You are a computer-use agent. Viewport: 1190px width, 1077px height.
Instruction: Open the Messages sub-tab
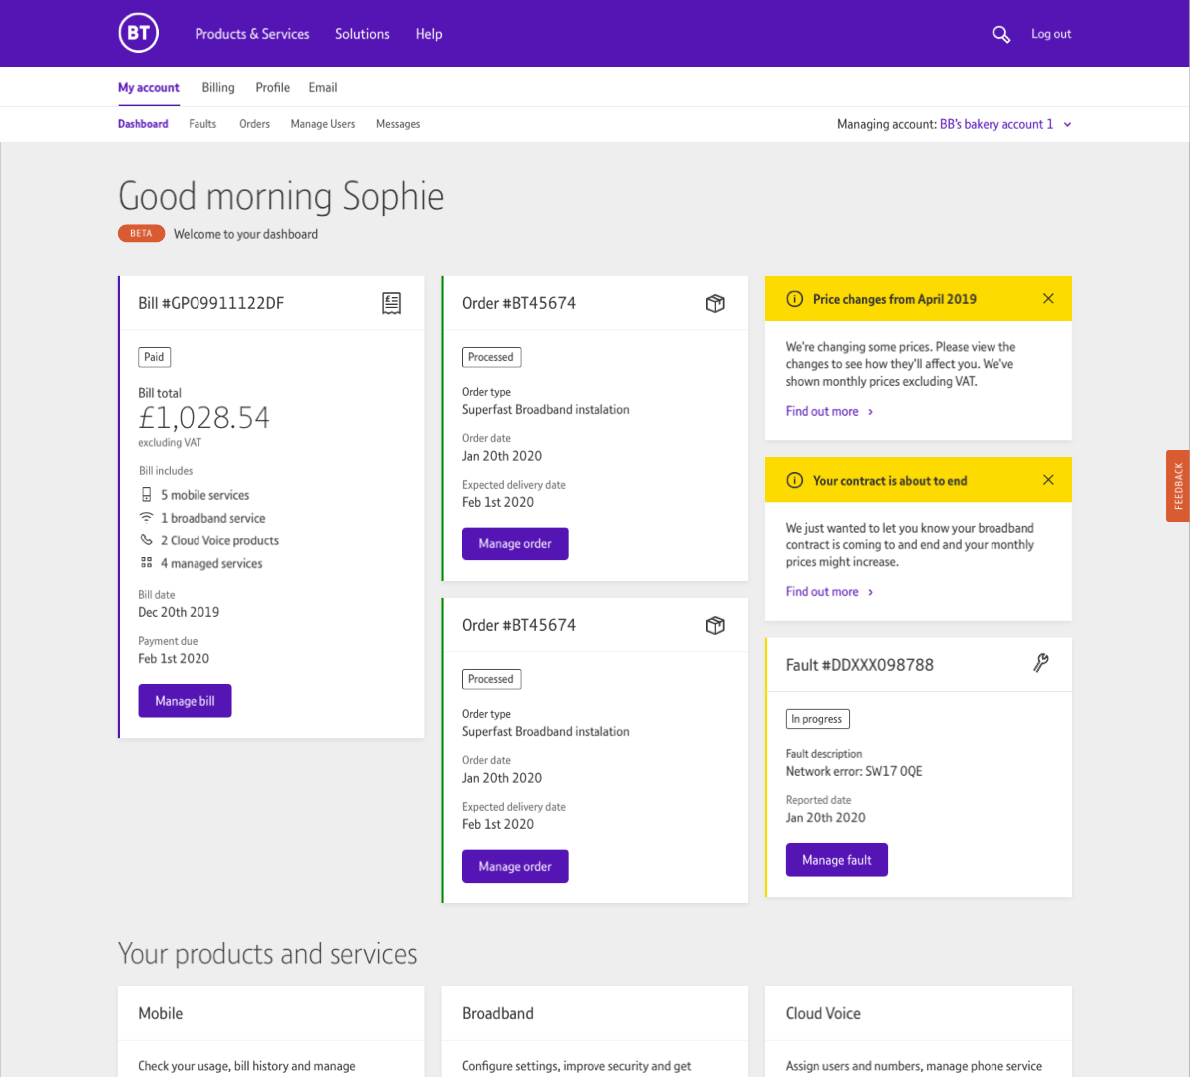click(x=398, y=124)
